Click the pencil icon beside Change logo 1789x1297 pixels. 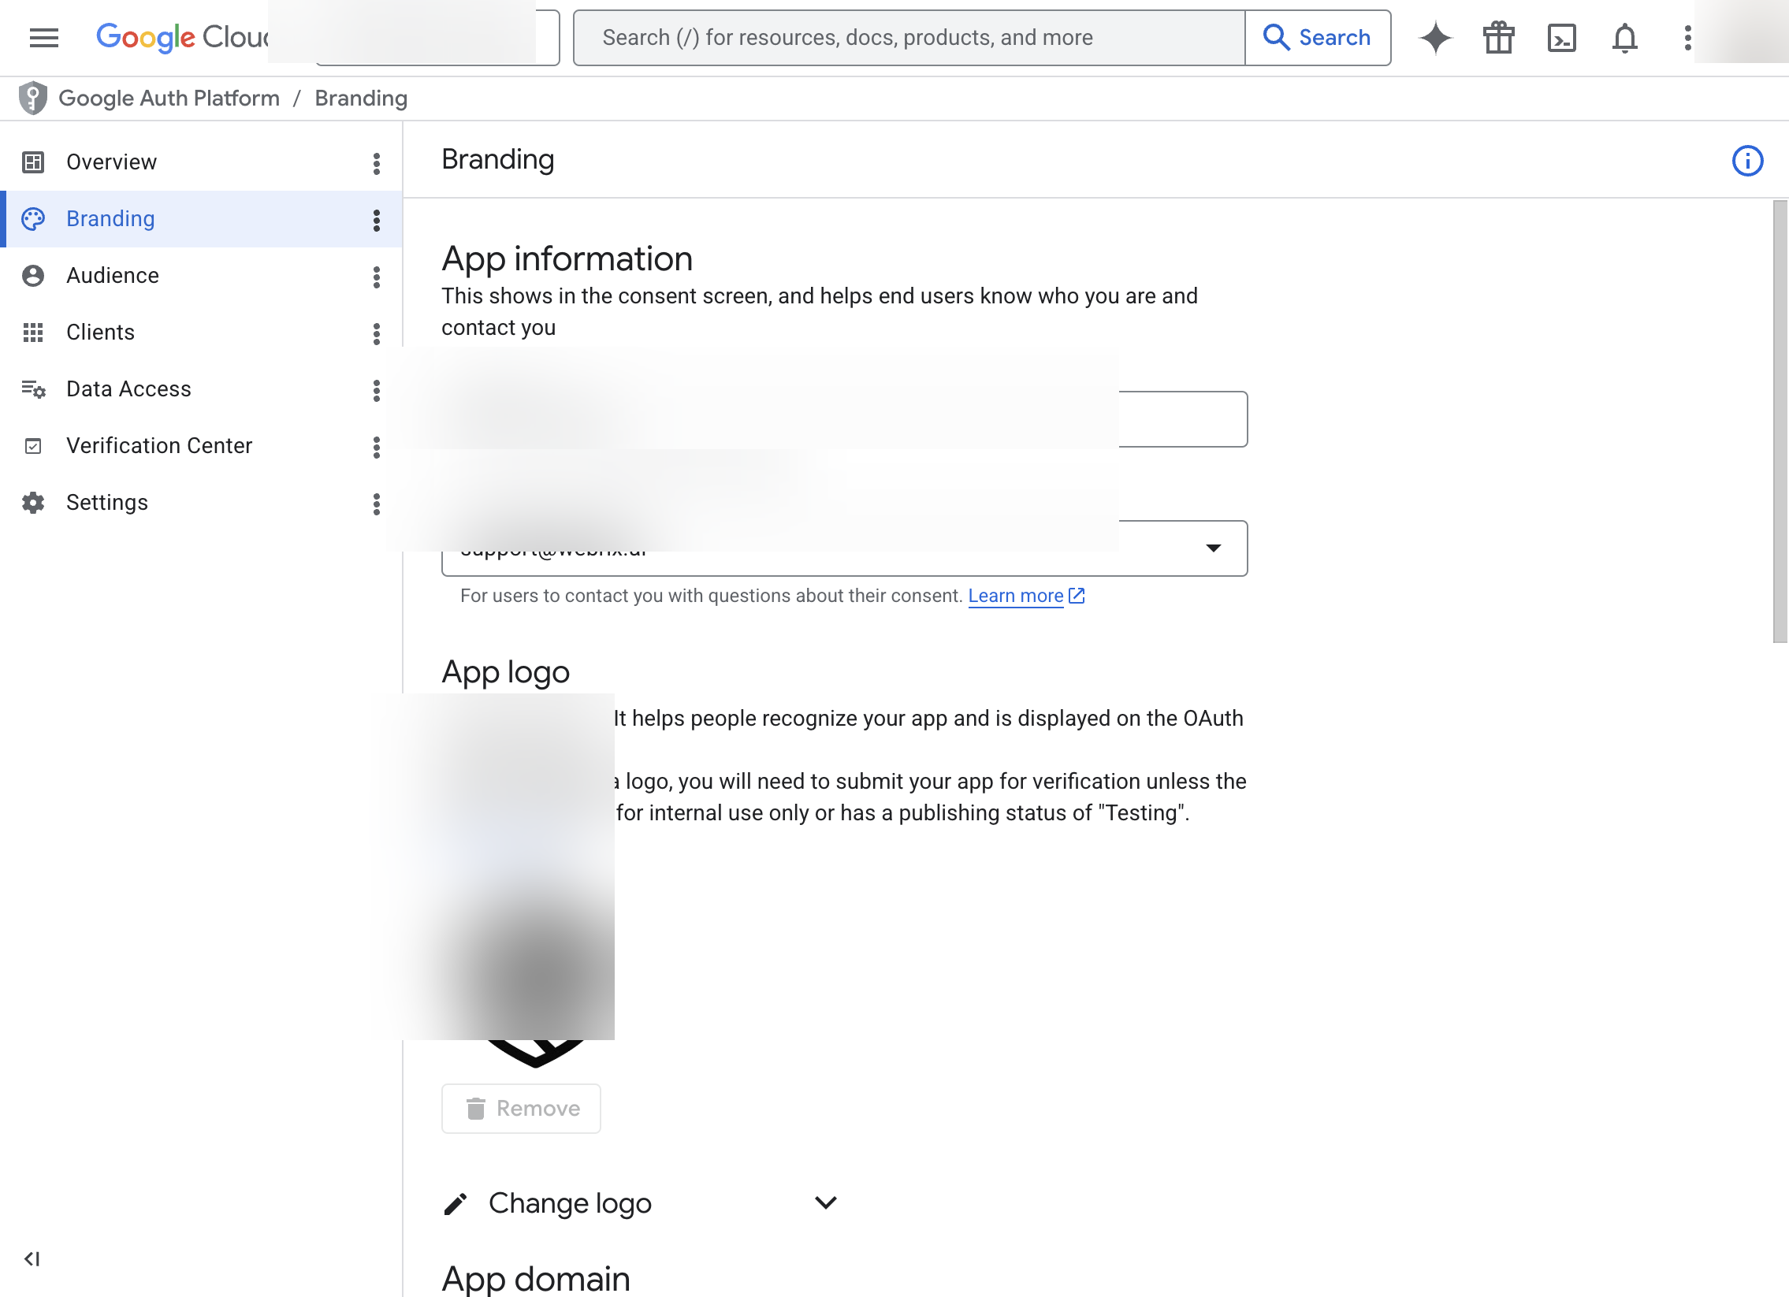point(456,1203)
